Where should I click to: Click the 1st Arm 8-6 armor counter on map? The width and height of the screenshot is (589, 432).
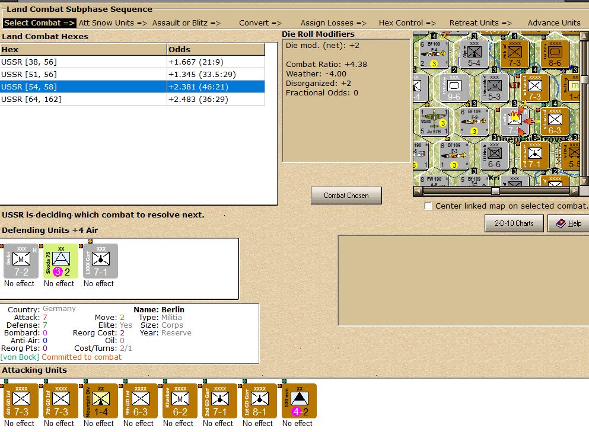[x=555, y=54]
